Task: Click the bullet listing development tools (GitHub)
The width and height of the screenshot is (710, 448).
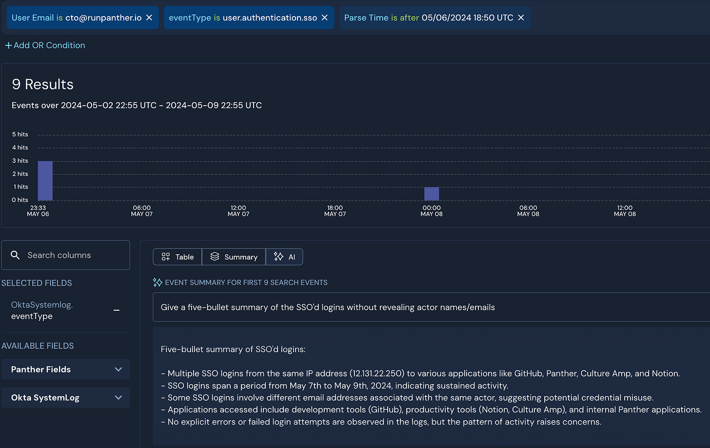Action: coord(432,410)
